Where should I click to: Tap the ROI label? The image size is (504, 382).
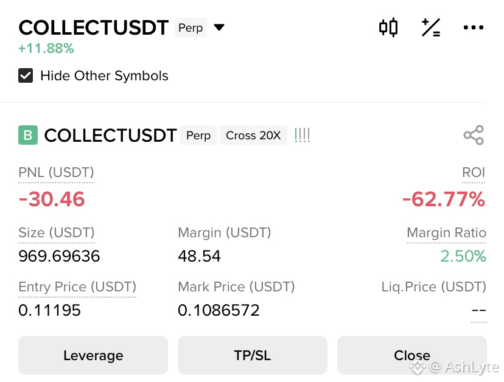[474, 173]
